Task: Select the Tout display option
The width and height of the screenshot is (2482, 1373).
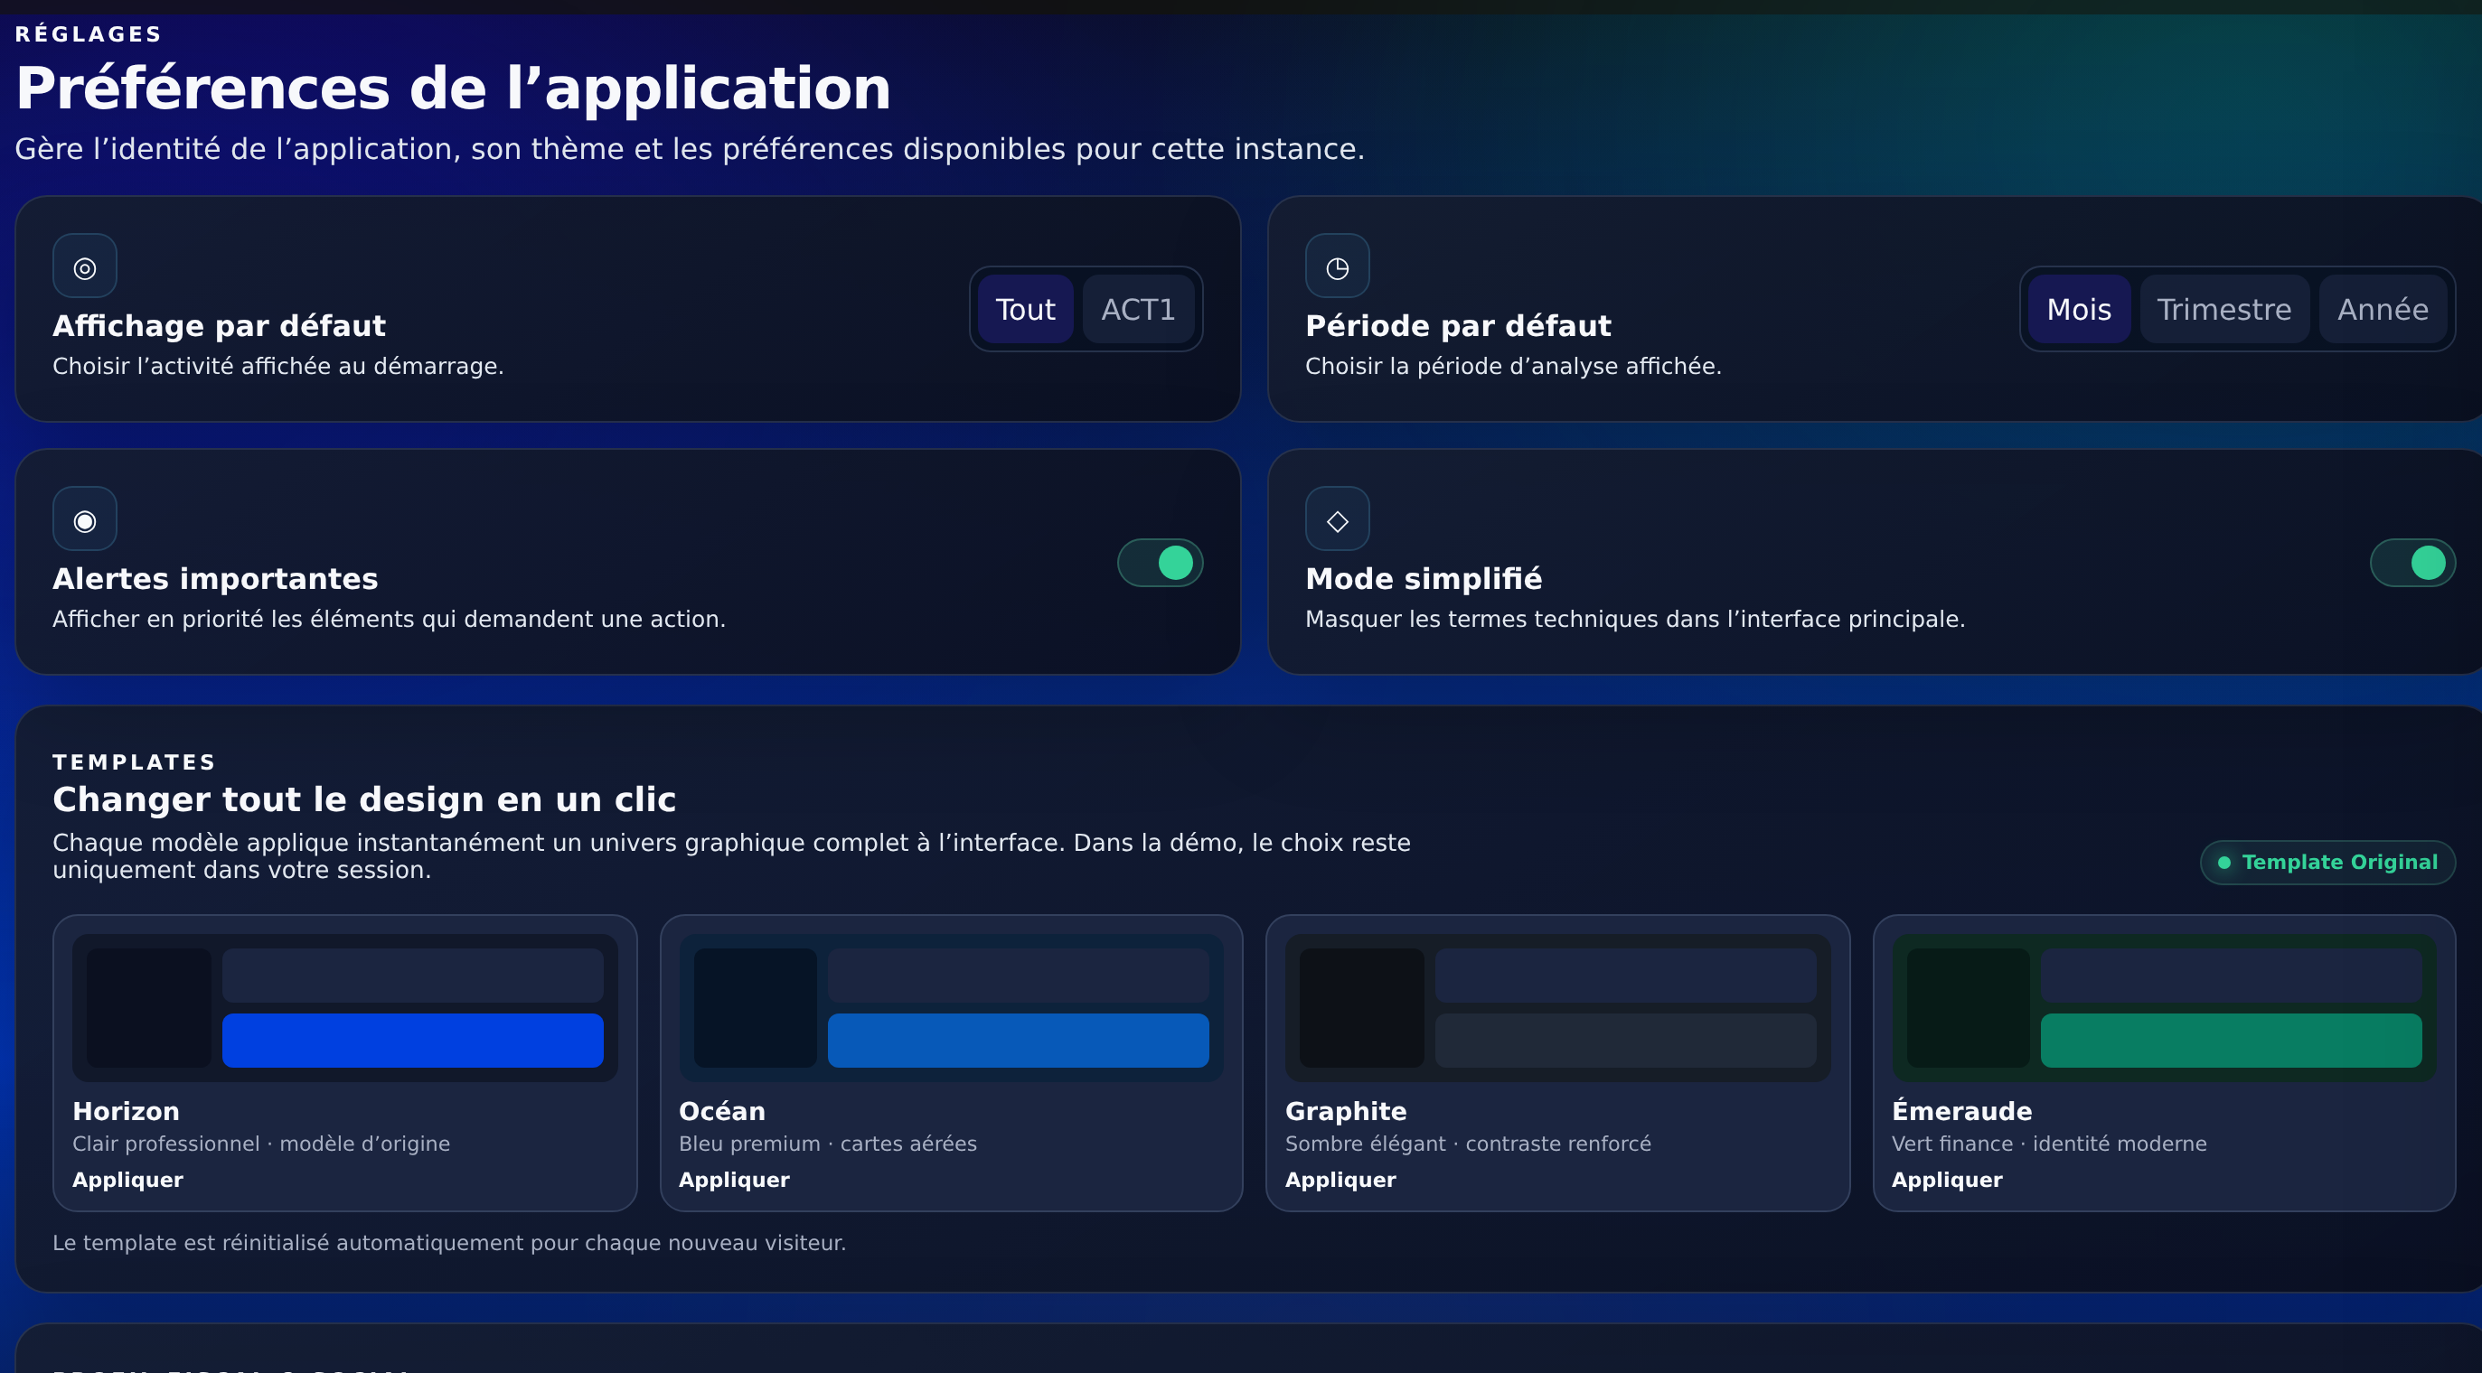Action: [1025, 309]
